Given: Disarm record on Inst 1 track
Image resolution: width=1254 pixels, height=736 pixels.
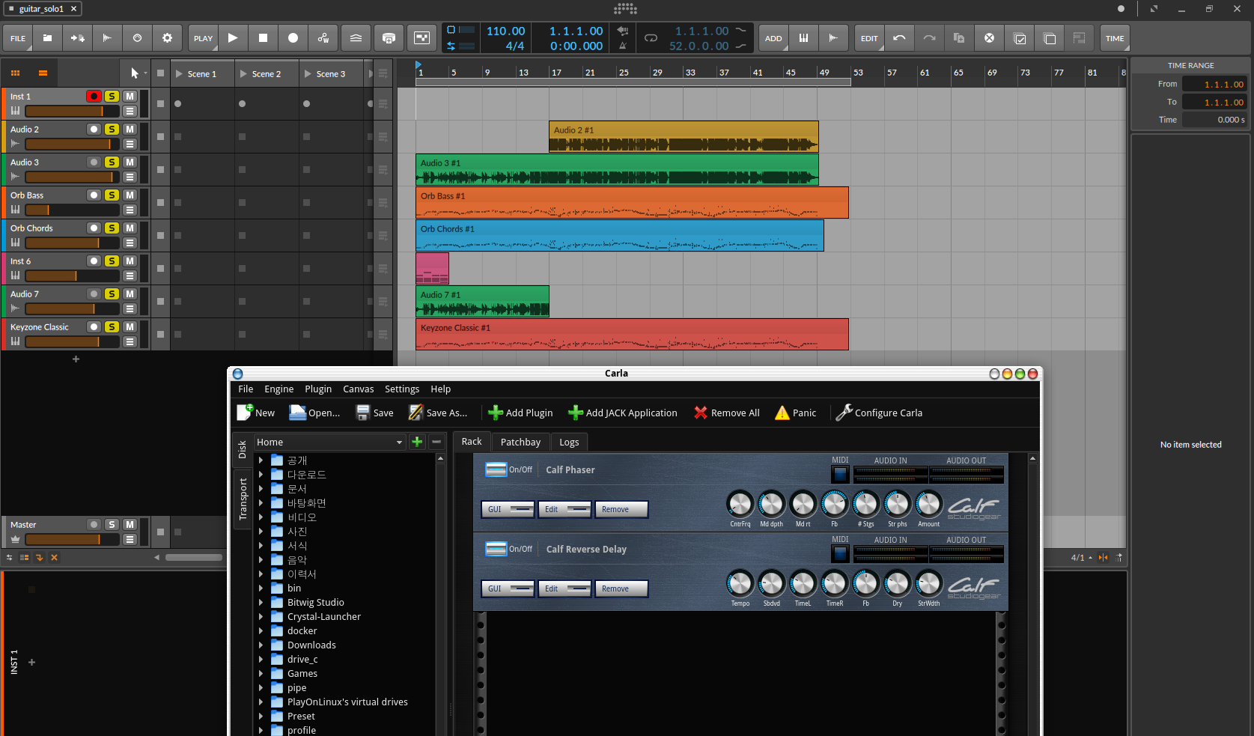Looking at the screenshot, I should pyautogui.click(x=94, y=96).
